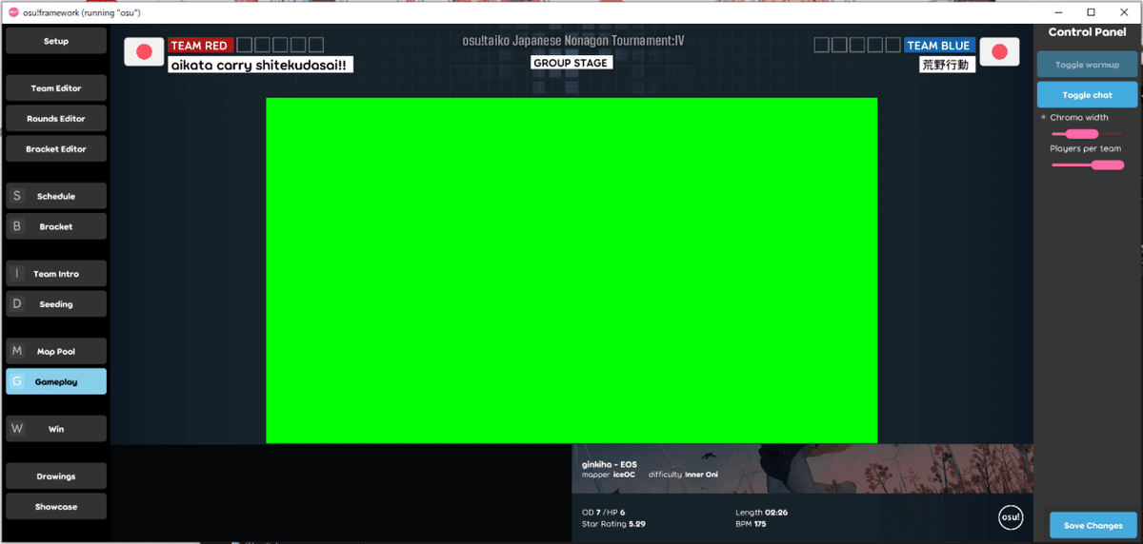The image size is (1143, 544).
Task: Switch to the Seeding screen
Action: point(56,304)
